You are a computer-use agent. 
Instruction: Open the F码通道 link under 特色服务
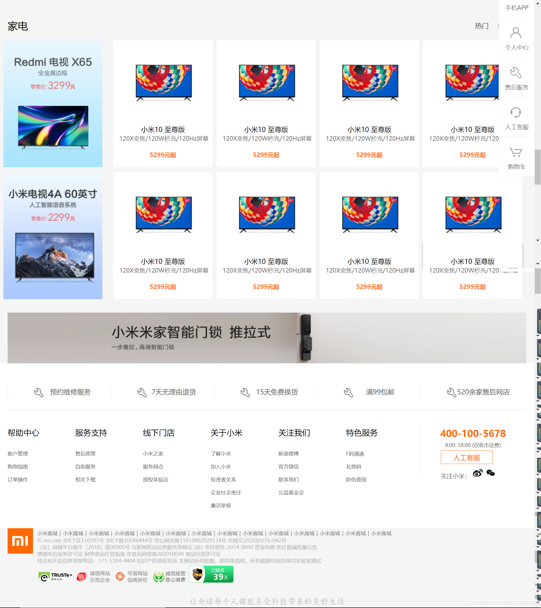click(x=355, y=454)
